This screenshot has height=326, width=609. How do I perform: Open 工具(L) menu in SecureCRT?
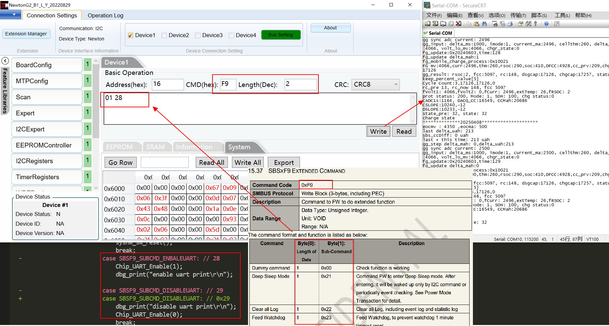562,15
